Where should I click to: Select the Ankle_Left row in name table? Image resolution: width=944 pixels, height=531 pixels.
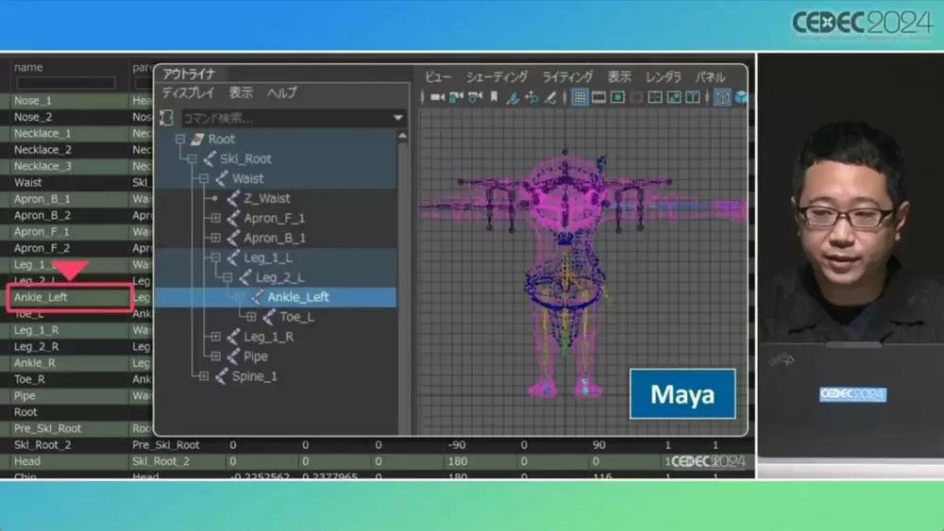(70, 297)
